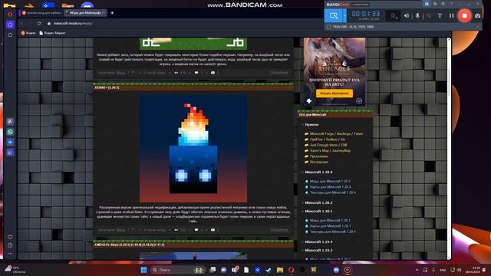This screenshot has width=491, height=276.
Task: Pause the Bandicam recording
Action: tap(451, 15)
